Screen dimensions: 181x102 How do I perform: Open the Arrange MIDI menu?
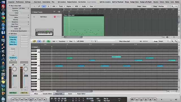77,6
